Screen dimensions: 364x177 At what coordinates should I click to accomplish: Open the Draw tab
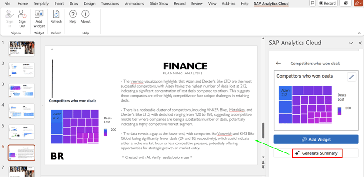(x=74, y=4)
